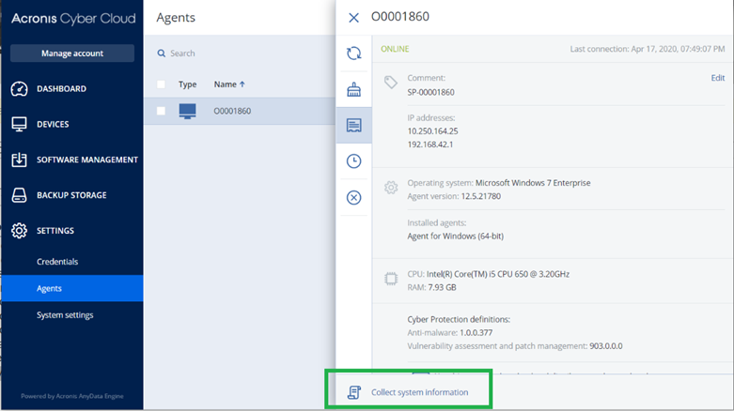Image resolution: width=734 pixels, height=411 pixels.
Task: Click RAM value 7.93 GB
Action: pyautogui.click(x=442, y=287)
